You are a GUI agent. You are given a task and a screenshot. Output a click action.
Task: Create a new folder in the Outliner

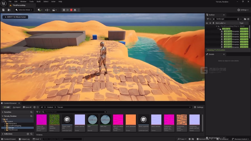tap(245, 19)
